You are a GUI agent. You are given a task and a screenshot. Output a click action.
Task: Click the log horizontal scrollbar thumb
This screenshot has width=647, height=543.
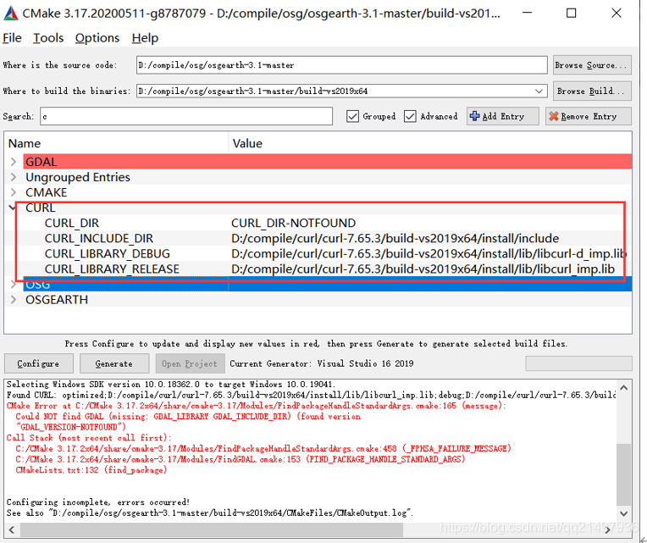tap(212, 529)
